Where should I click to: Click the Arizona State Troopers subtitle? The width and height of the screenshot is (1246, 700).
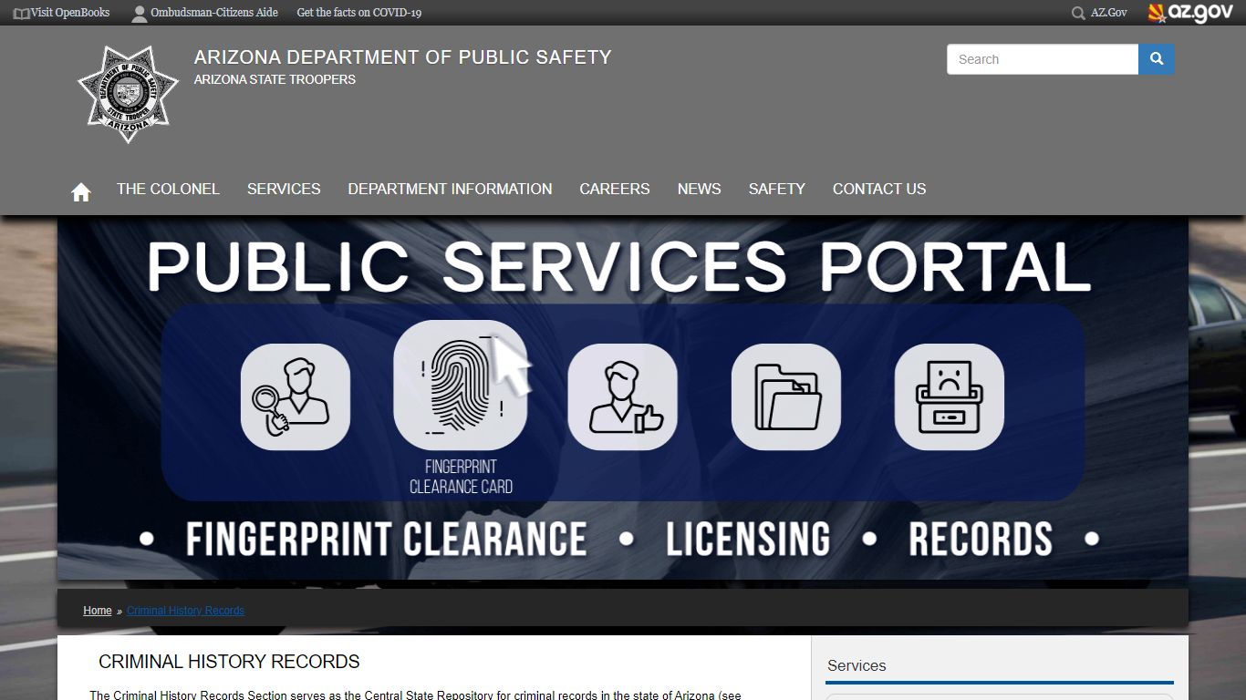(275, 79)
